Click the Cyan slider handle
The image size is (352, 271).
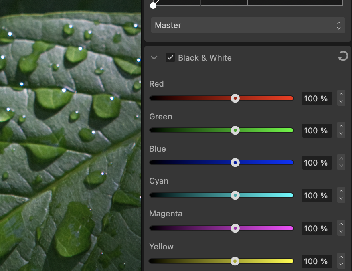pos(235,195)
